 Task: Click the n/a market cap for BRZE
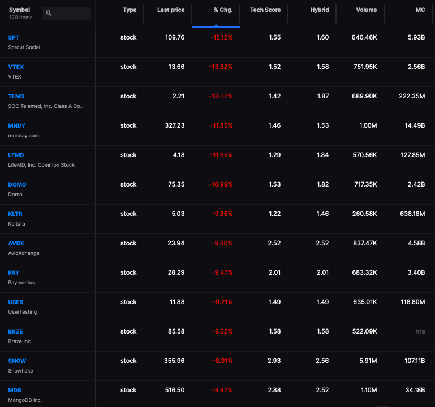click(x=420, y=331)
